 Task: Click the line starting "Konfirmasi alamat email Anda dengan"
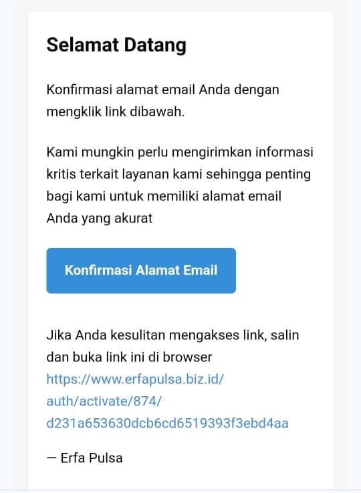point(162,90)
